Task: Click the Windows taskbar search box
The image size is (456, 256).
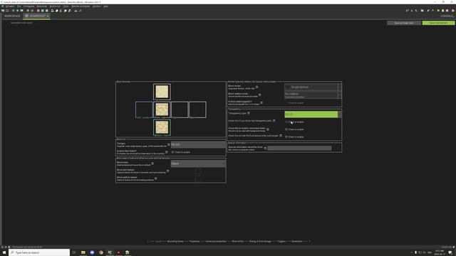Action: (39, 252)
